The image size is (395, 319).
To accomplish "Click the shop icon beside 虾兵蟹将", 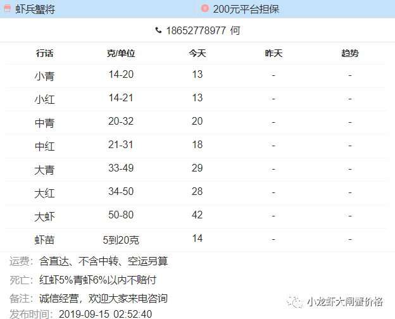I will tap(8, 8).
